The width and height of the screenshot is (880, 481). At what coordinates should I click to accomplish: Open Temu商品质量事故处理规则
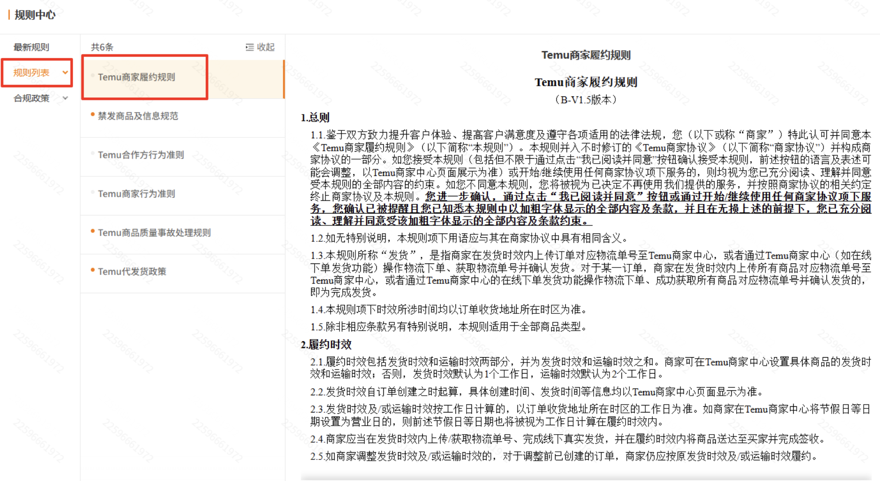[154, 233]
